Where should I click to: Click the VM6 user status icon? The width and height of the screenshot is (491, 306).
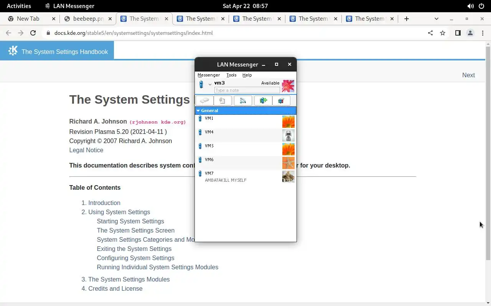[200, 160]
